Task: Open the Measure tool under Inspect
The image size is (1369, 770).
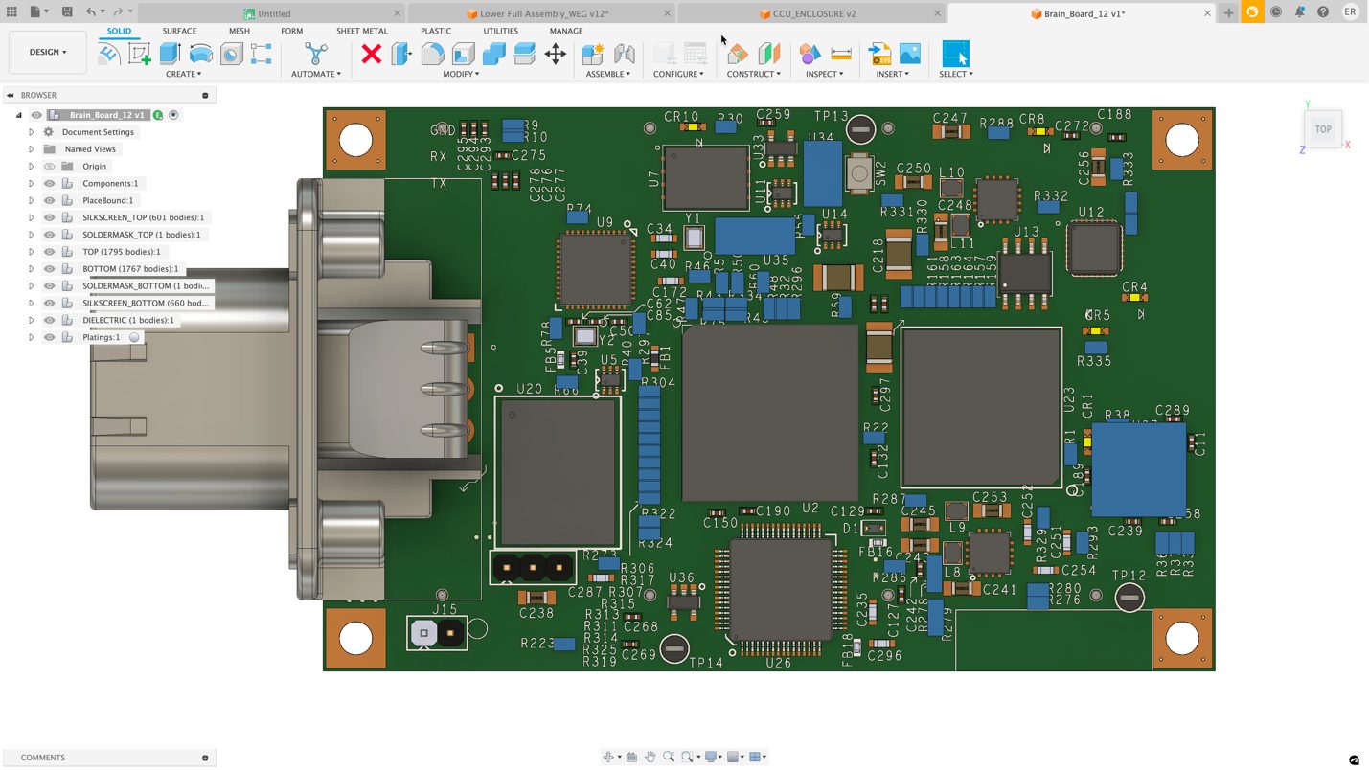Action: click(x=840, y=53)
